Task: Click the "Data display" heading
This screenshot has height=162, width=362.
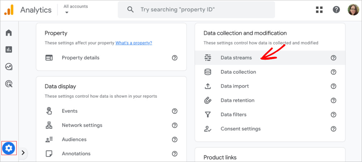Action: coord(60,86)
